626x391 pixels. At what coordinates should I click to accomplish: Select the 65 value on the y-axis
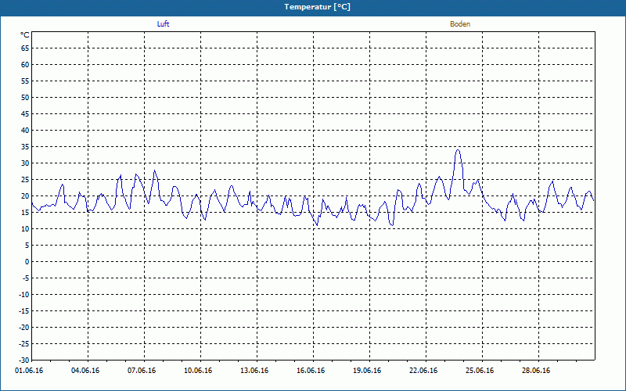pos(25,48)
